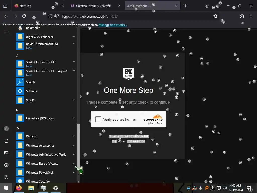
Task: Open the Firefox hamburger application menu
Action: pyautogui.click(x=251, y=16)
